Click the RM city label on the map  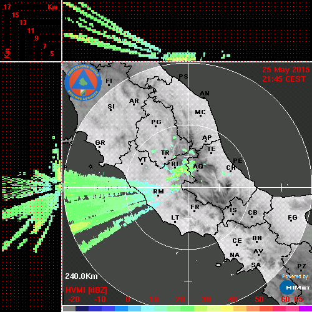158,192
